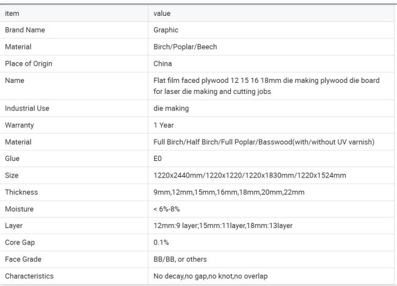Click the '< 6%-8%' moisture value
397x286 pixels.
(166, 209)
